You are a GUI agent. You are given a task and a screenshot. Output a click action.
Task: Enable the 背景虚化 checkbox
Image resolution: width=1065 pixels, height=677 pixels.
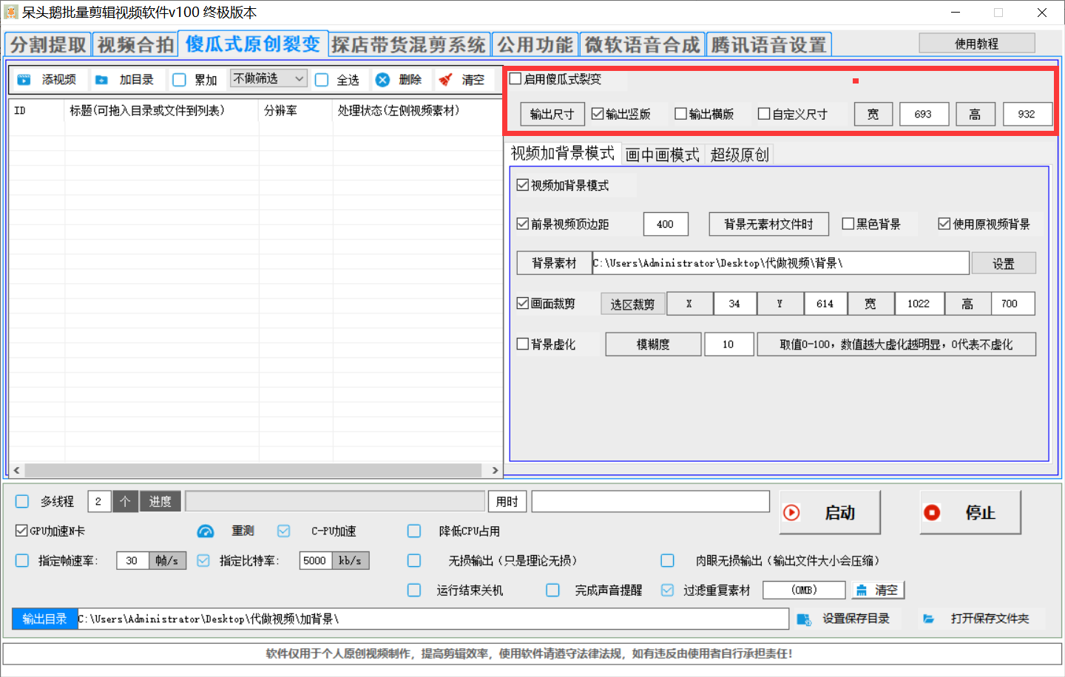(523, 344)
